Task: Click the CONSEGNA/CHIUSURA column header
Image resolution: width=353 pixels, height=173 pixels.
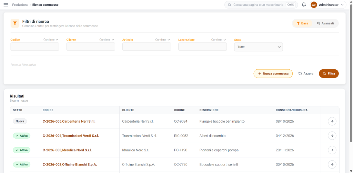Action: pos(292,110)
